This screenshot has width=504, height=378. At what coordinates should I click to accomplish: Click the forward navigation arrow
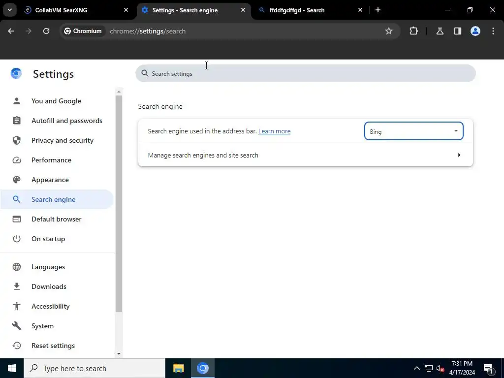tap(29, 31)
